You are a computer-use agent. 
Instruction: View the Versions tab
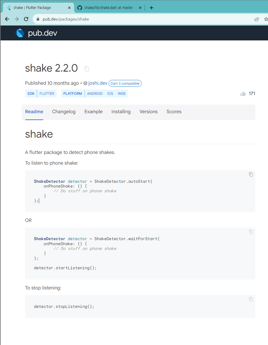[x=149, y=112]
